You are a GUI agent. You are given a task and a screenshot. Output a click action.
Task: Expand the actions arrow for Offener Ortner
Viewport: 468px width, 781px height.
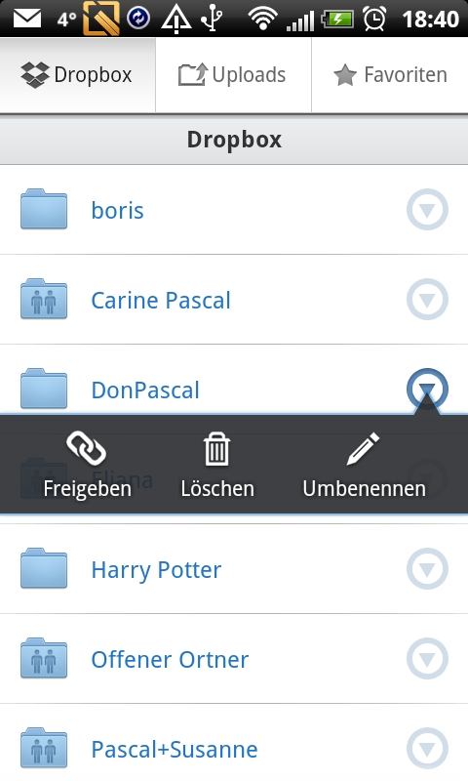click(x=427, y=658)
